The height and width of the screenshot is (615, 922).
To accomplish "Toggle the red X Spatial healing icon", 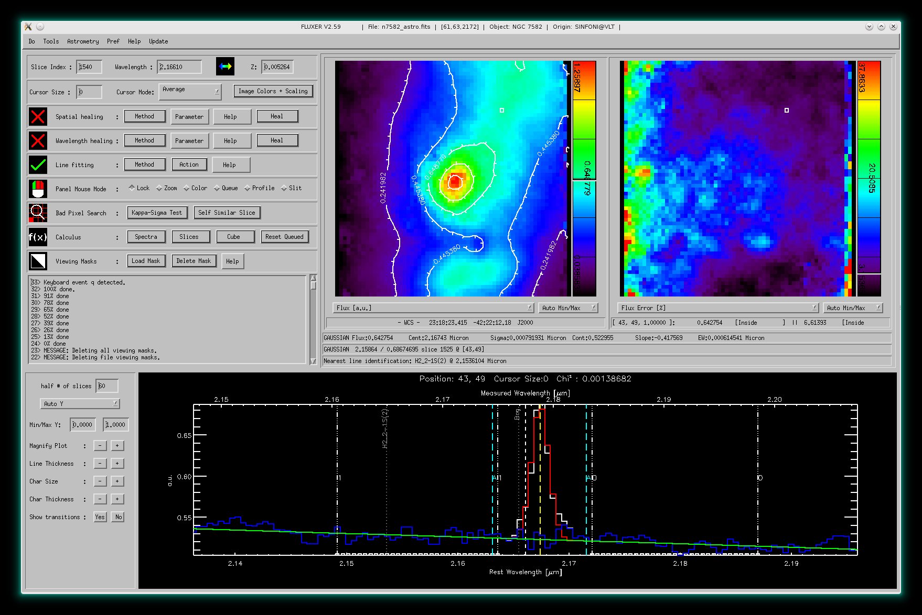I will [x=38, y=116].
